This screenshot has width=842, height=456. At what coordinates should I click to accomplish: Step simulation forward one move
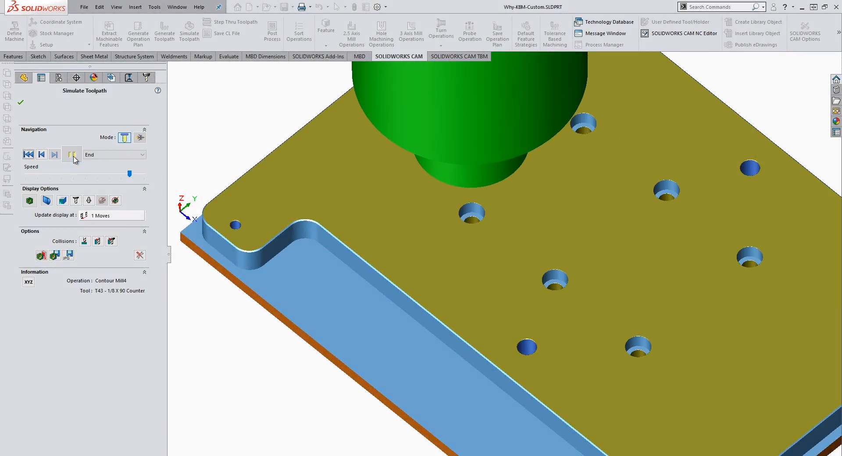(x=54, y=154)
